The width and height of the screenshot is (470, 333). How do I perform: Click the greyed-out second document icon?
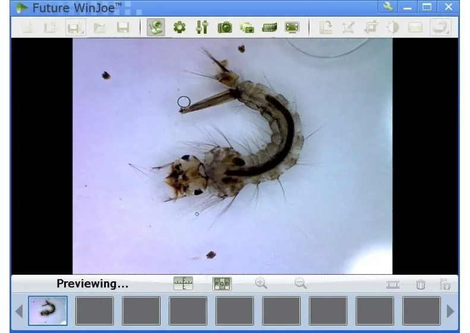tap(51, 27)
